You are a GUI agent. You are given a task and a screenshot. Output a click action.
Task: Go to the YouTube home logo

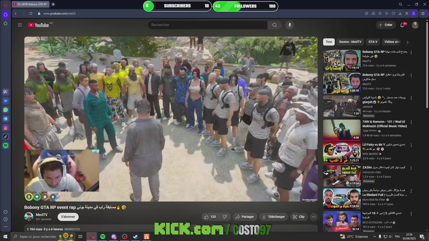39,25
